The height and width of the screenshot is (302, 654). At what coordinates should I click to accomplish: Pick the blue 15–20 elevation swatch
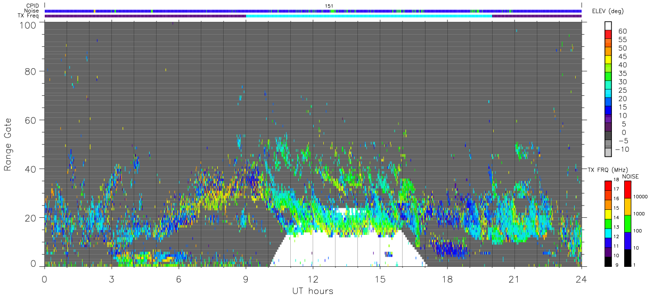pos(608,101)
